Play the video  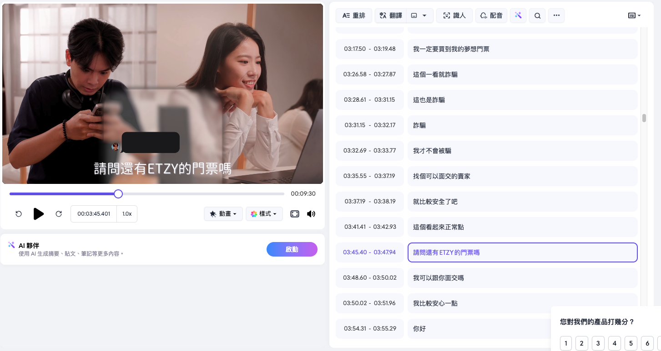[39, 214]
